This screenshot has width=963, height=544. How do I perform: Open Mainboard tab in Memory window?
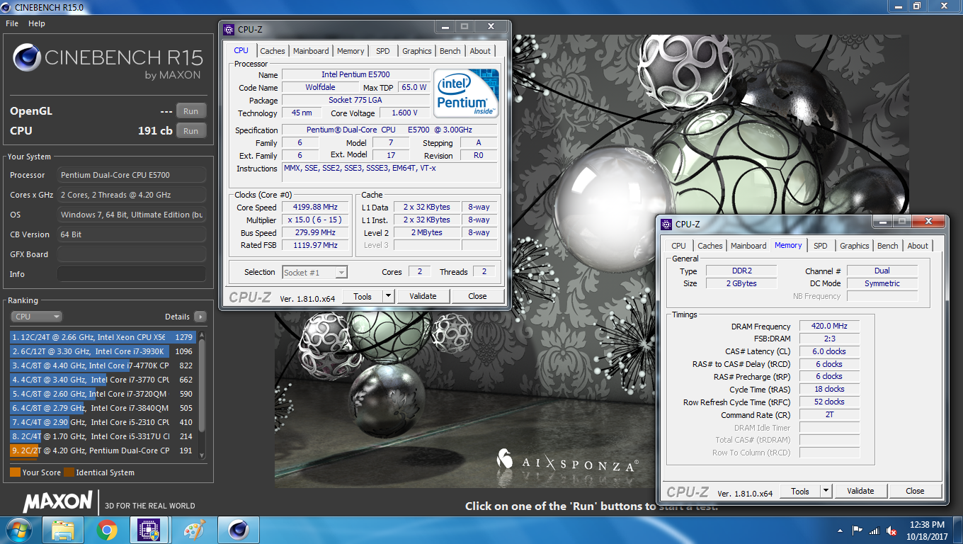[748, 246]
